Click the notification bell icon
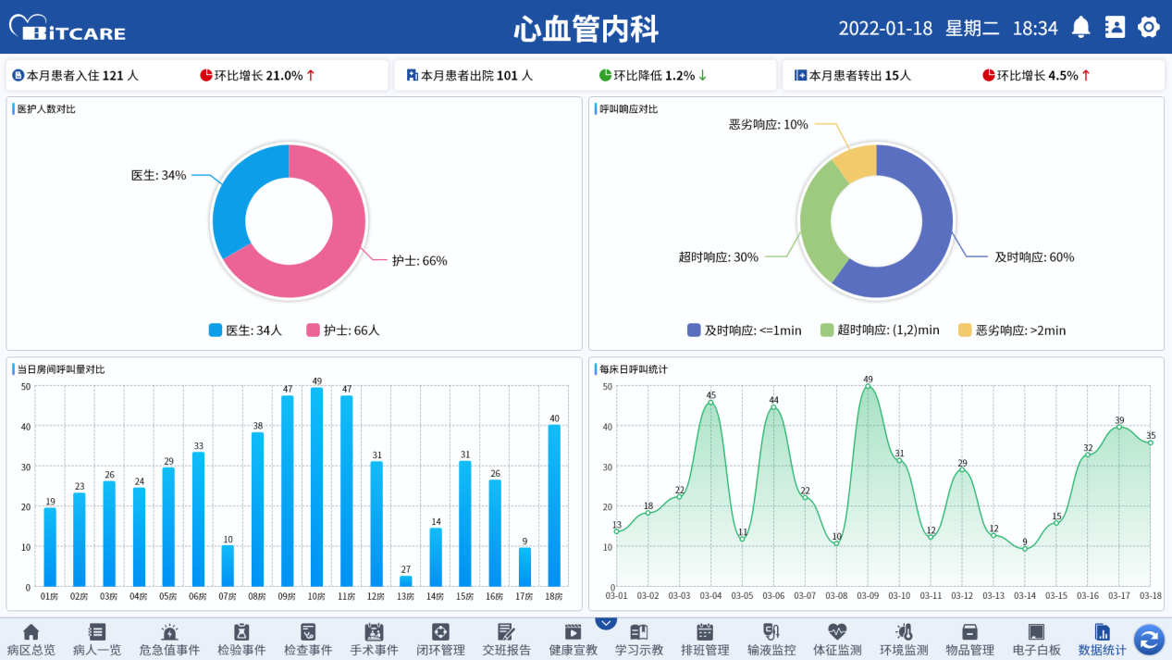Screen dimensions: 1172x660 [1080, 27]
